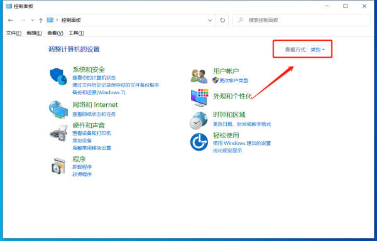377x241 pixels.
Task: Click the System and Security shield icon
Action: pyautogui.click(x=58, y=77)
